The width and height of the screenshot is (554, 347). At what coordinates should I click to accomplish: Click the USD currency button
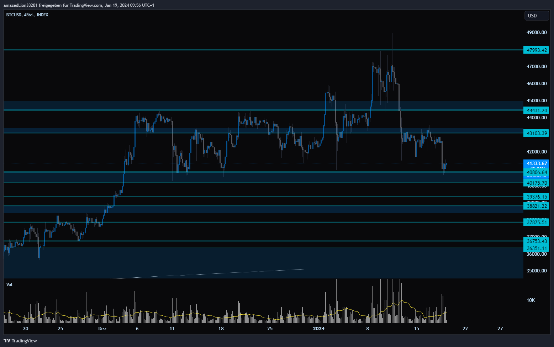click(x=537, y=16)
